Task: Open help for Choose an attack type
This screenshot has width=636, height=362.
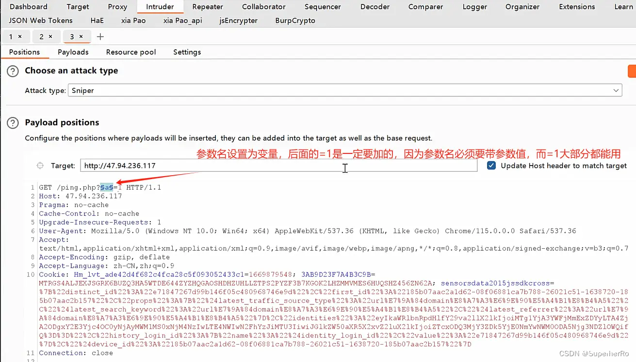Action: click(13, 71)
